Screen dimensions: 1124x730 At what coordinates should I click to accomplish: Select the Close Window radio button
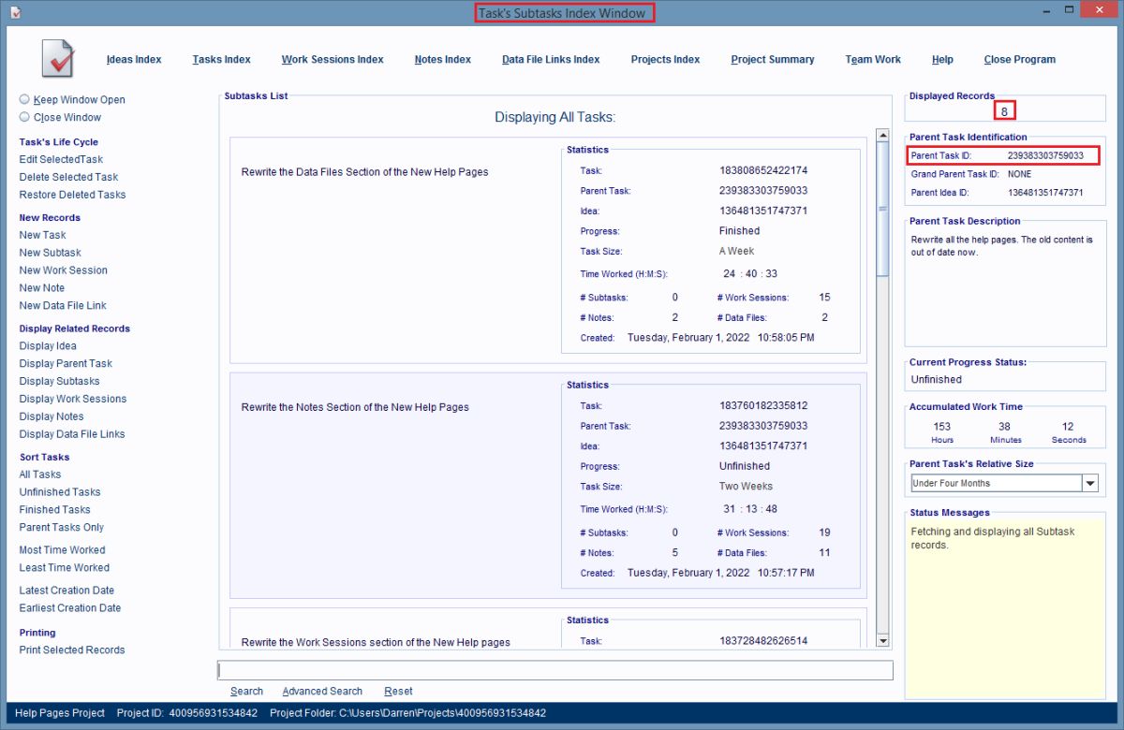(x=24, y=117)
